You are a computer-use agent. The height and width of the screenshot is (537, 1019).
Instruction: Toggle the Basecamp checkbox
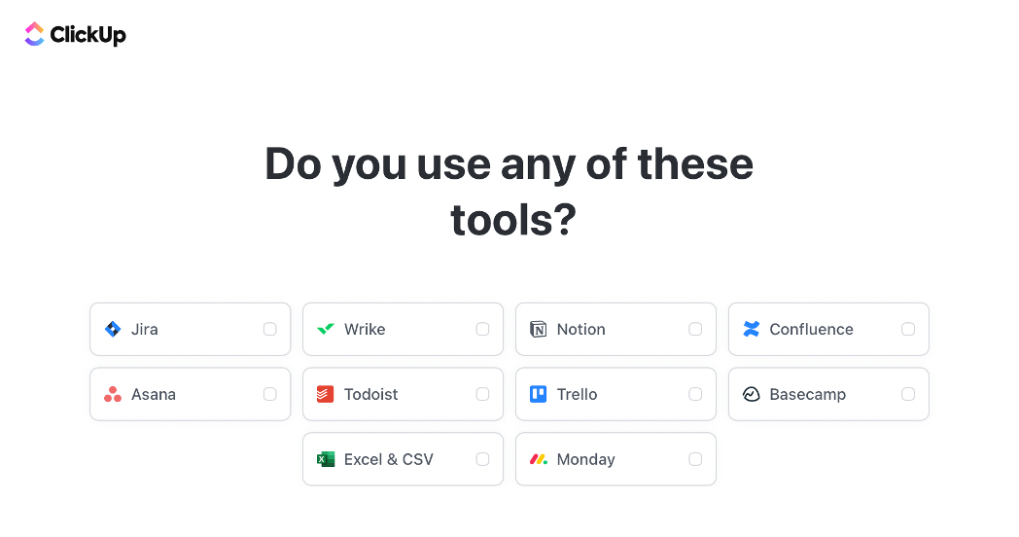pos(908,394)
